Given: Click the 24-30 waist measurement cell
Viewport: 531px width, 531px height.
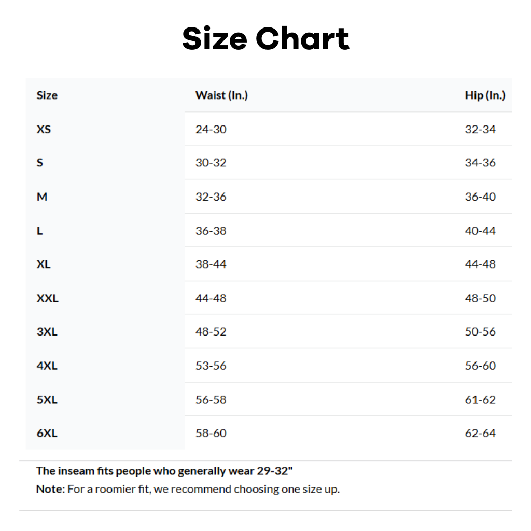Looking at the screenshot, I should tap(211, 129).
